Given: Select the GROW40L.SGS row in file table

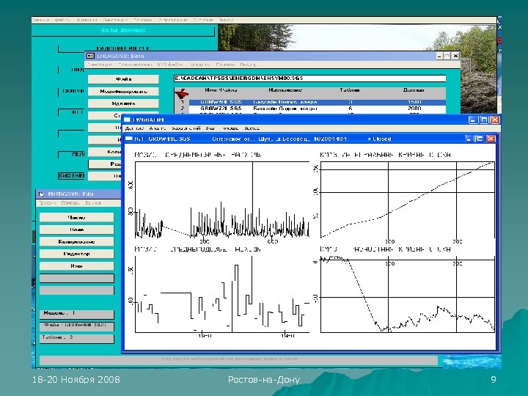Looking at the screenshot, I should click(x=318, y=102).
